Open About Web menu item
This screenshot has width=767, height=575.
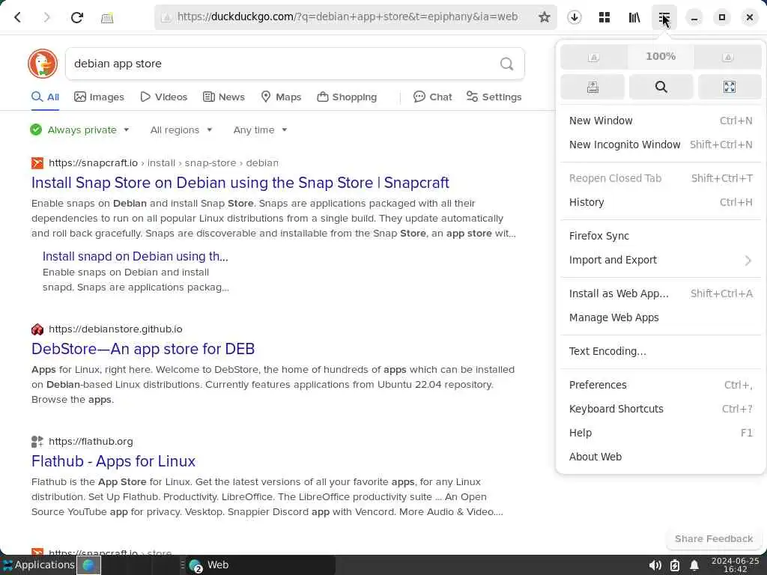point(661,457)
